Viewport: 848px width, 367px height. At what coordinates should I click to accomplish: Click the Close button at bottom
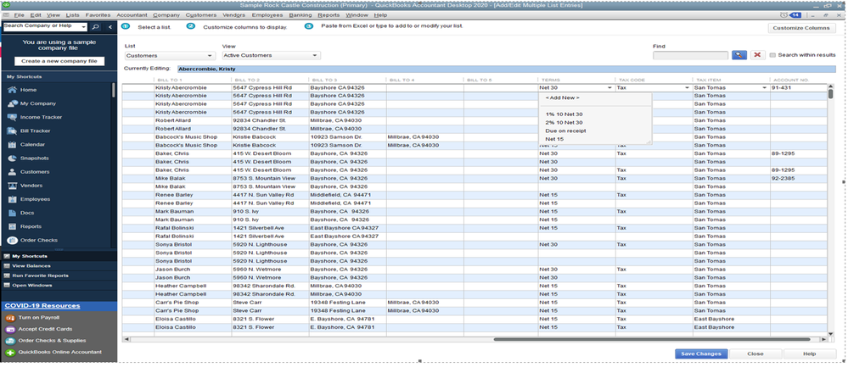coord(755,354)
